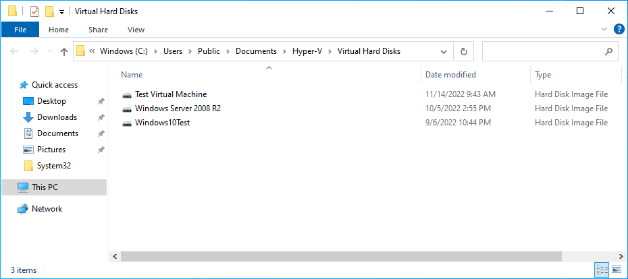This screenshot has width=628, height=279.
Task: Expand the ribbon using the chevron
Action: pyautogui.click(x=604, y=29)
